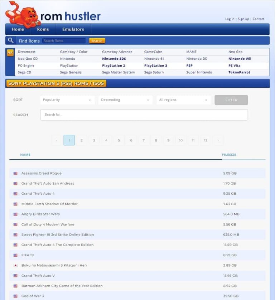Open the Neo Geo CD platform link
Viewport: 275px width, 300px height.
click(x=28, y=59)
